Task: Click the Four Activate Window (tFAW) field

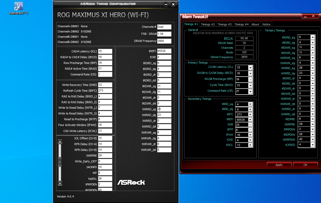Action: [105, 125]
